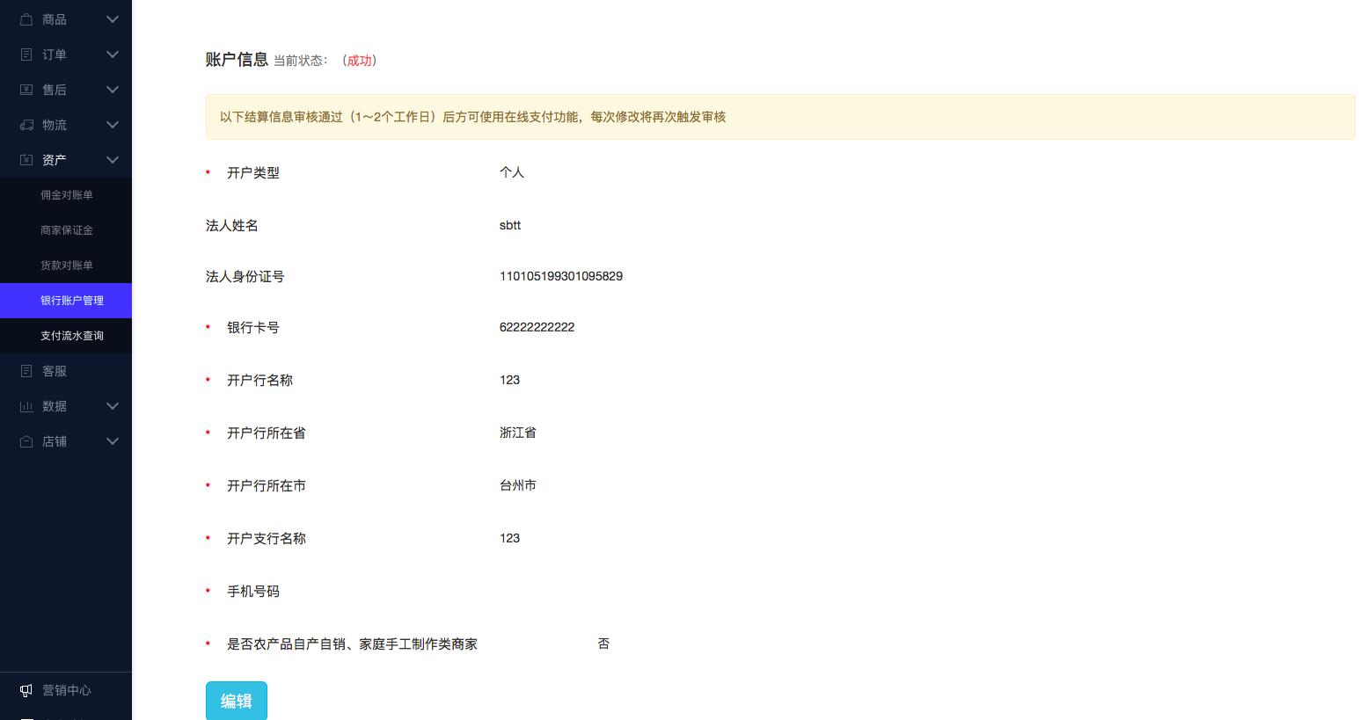Expand the 数据 menu chevron

[x=112, y=405]
